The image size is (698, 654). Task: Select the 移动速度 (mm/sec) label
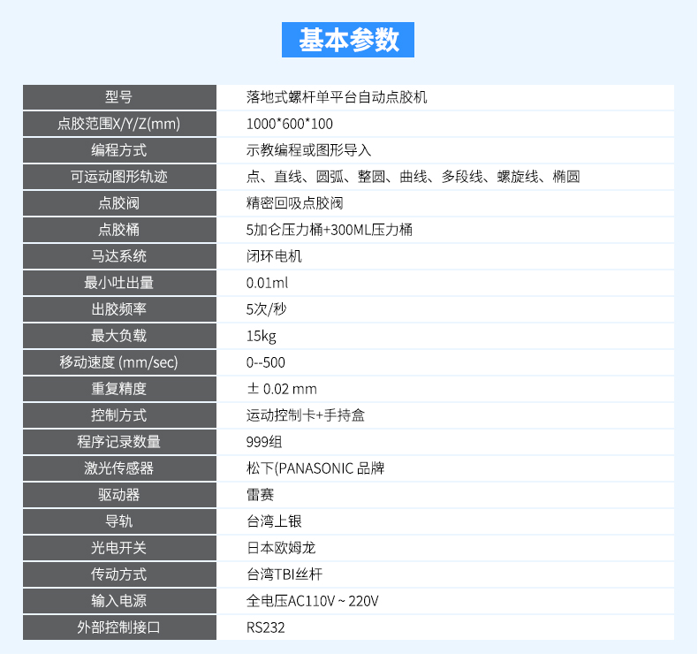(119, 362)
